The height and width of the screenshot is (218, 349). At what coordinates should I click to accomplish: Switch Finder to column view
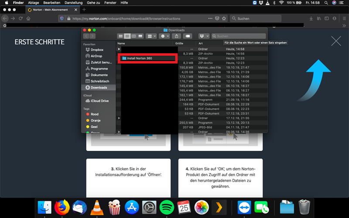click(134, 36)
